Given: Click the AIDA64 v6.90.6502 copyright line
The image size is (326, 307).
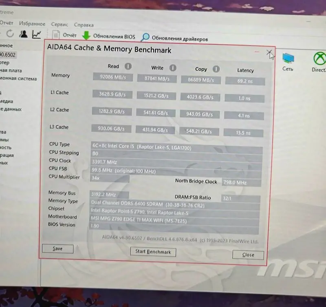Looking at the screenshot, I should (180, 239).
